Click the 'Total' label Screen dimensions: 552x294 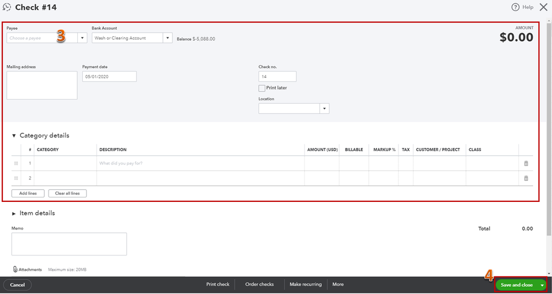click(x=484, y=229)
